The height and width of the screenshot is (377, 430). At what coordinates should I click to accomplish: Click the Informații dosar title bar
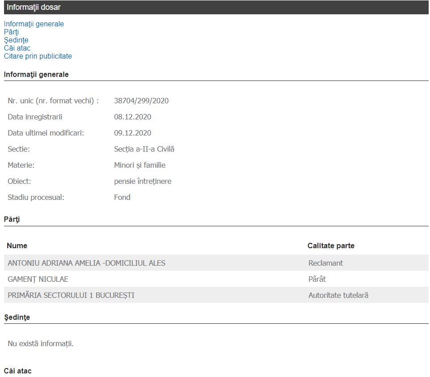[x=34, y=7]
